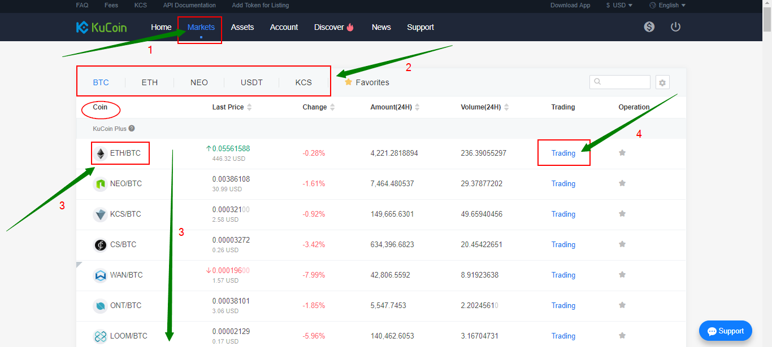Click Trading link for WAN/BTC
Viewport: 772px width, 347px height.
563,275
